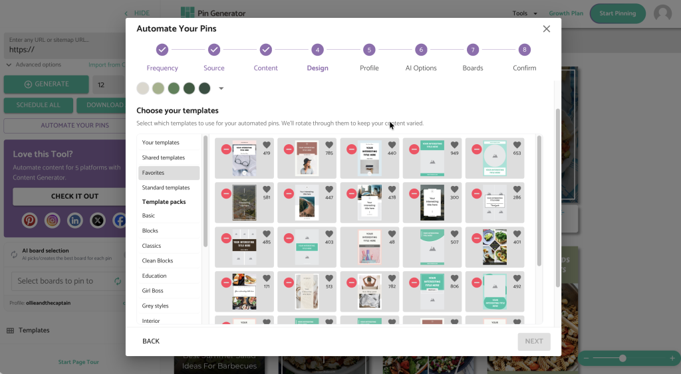Go to the Boards step
Screen dimensions: 681x374
pos(473,57)
